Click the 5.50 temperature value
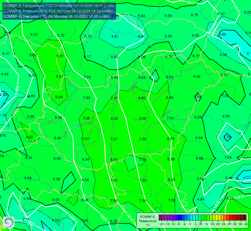 pyautogui.click(x=114, y=57)
